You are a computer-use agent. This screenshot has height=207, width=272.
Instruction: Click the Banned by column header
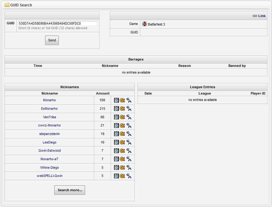pyautogui.click(x=237, y=66)
